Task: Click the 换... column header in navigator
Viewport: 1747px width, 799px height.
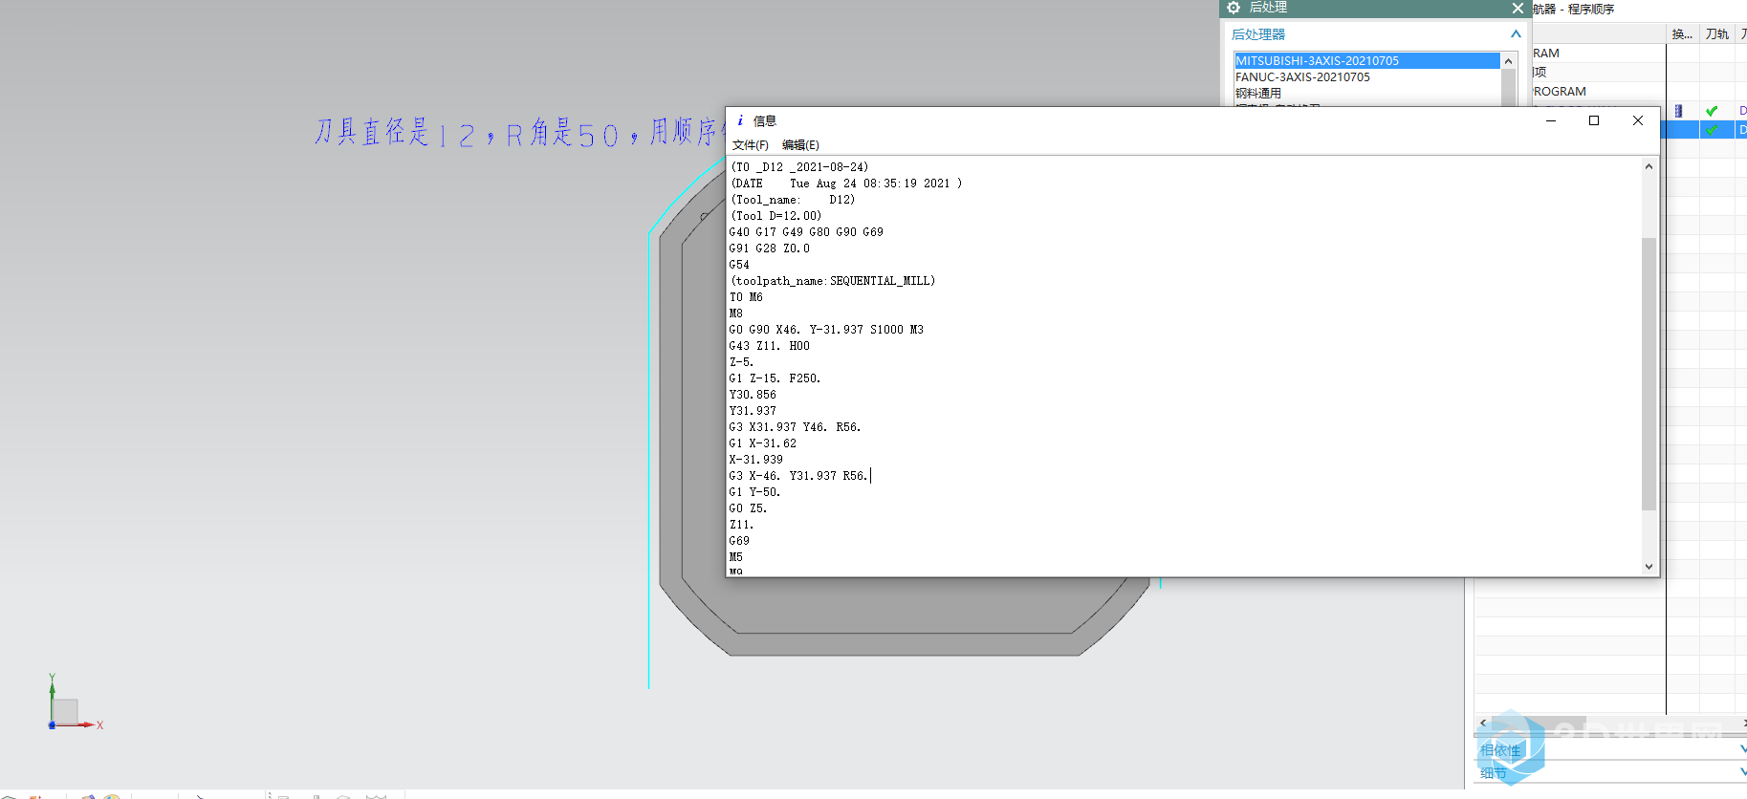Action: [1682, 34]
